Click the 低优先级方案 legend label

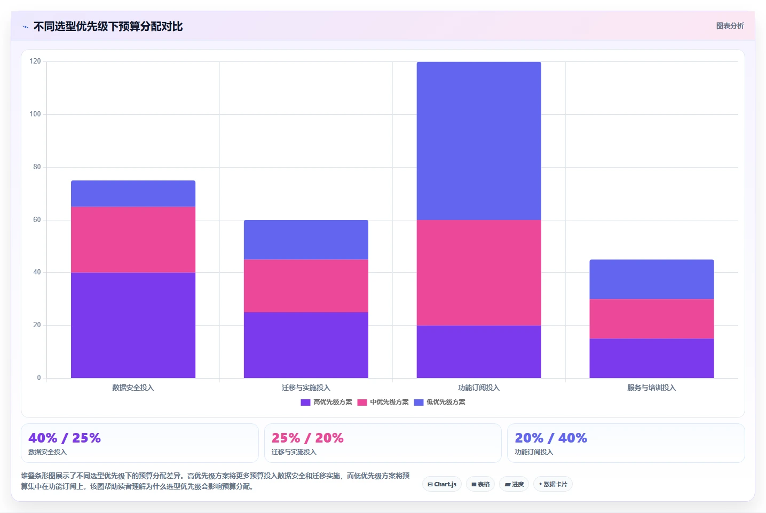[446, 402]
